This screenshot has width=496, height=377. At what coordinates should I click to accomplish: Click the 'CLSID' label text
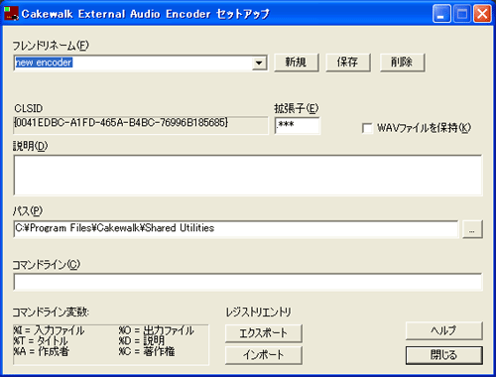(x=29, y=108)
